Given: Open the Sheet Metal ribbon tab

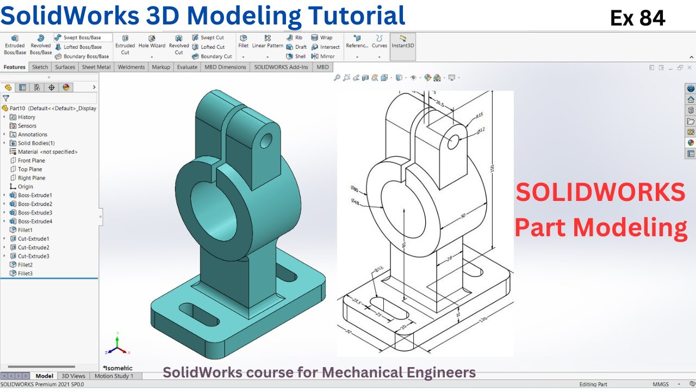Looking at the screenshot, I should click(96, 67).
